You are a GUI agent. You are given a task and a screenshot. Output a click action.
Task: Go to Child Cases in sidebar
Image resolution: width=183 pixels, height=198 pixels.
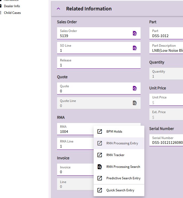(12, 13)
